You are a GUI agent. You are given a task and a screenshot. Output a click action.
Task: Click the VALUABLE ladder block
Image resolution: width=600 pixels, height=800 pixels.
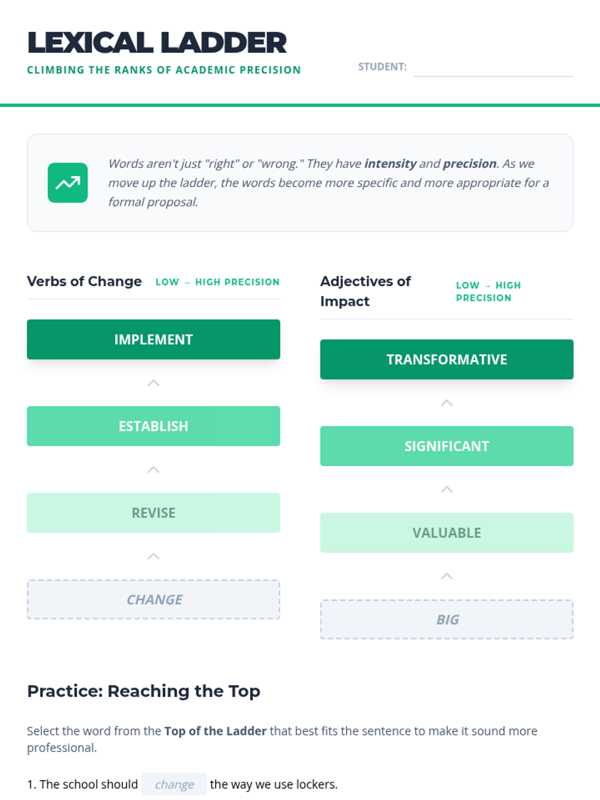[x=446, y=532]
